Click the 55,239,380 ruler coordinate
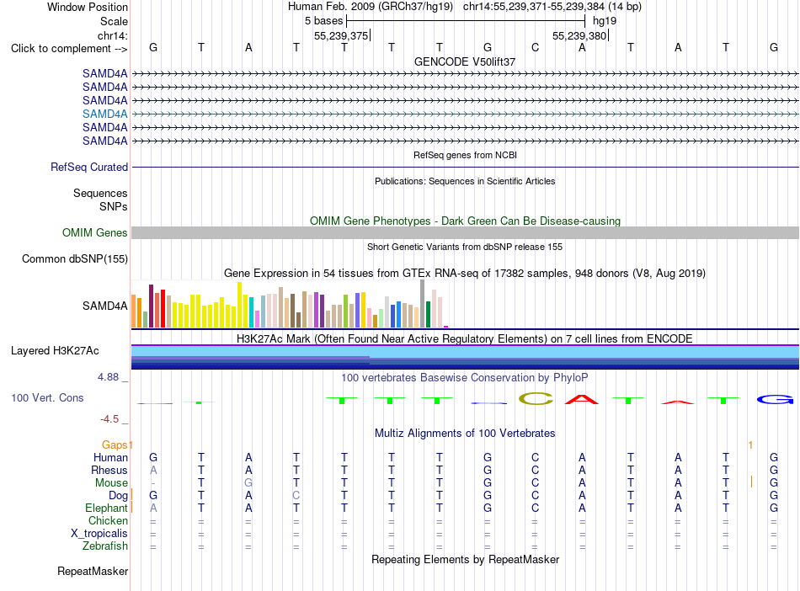Screen dimensions: 800x591 pos(579,35)
